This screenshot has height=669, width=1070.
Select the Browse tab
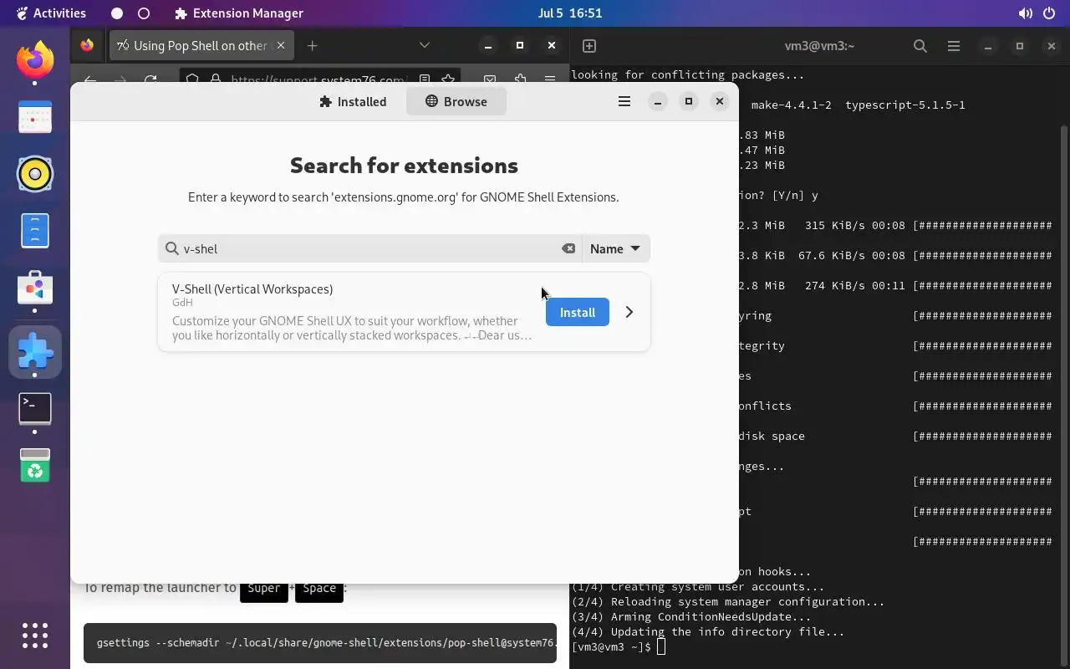click(x=456, y=101)
